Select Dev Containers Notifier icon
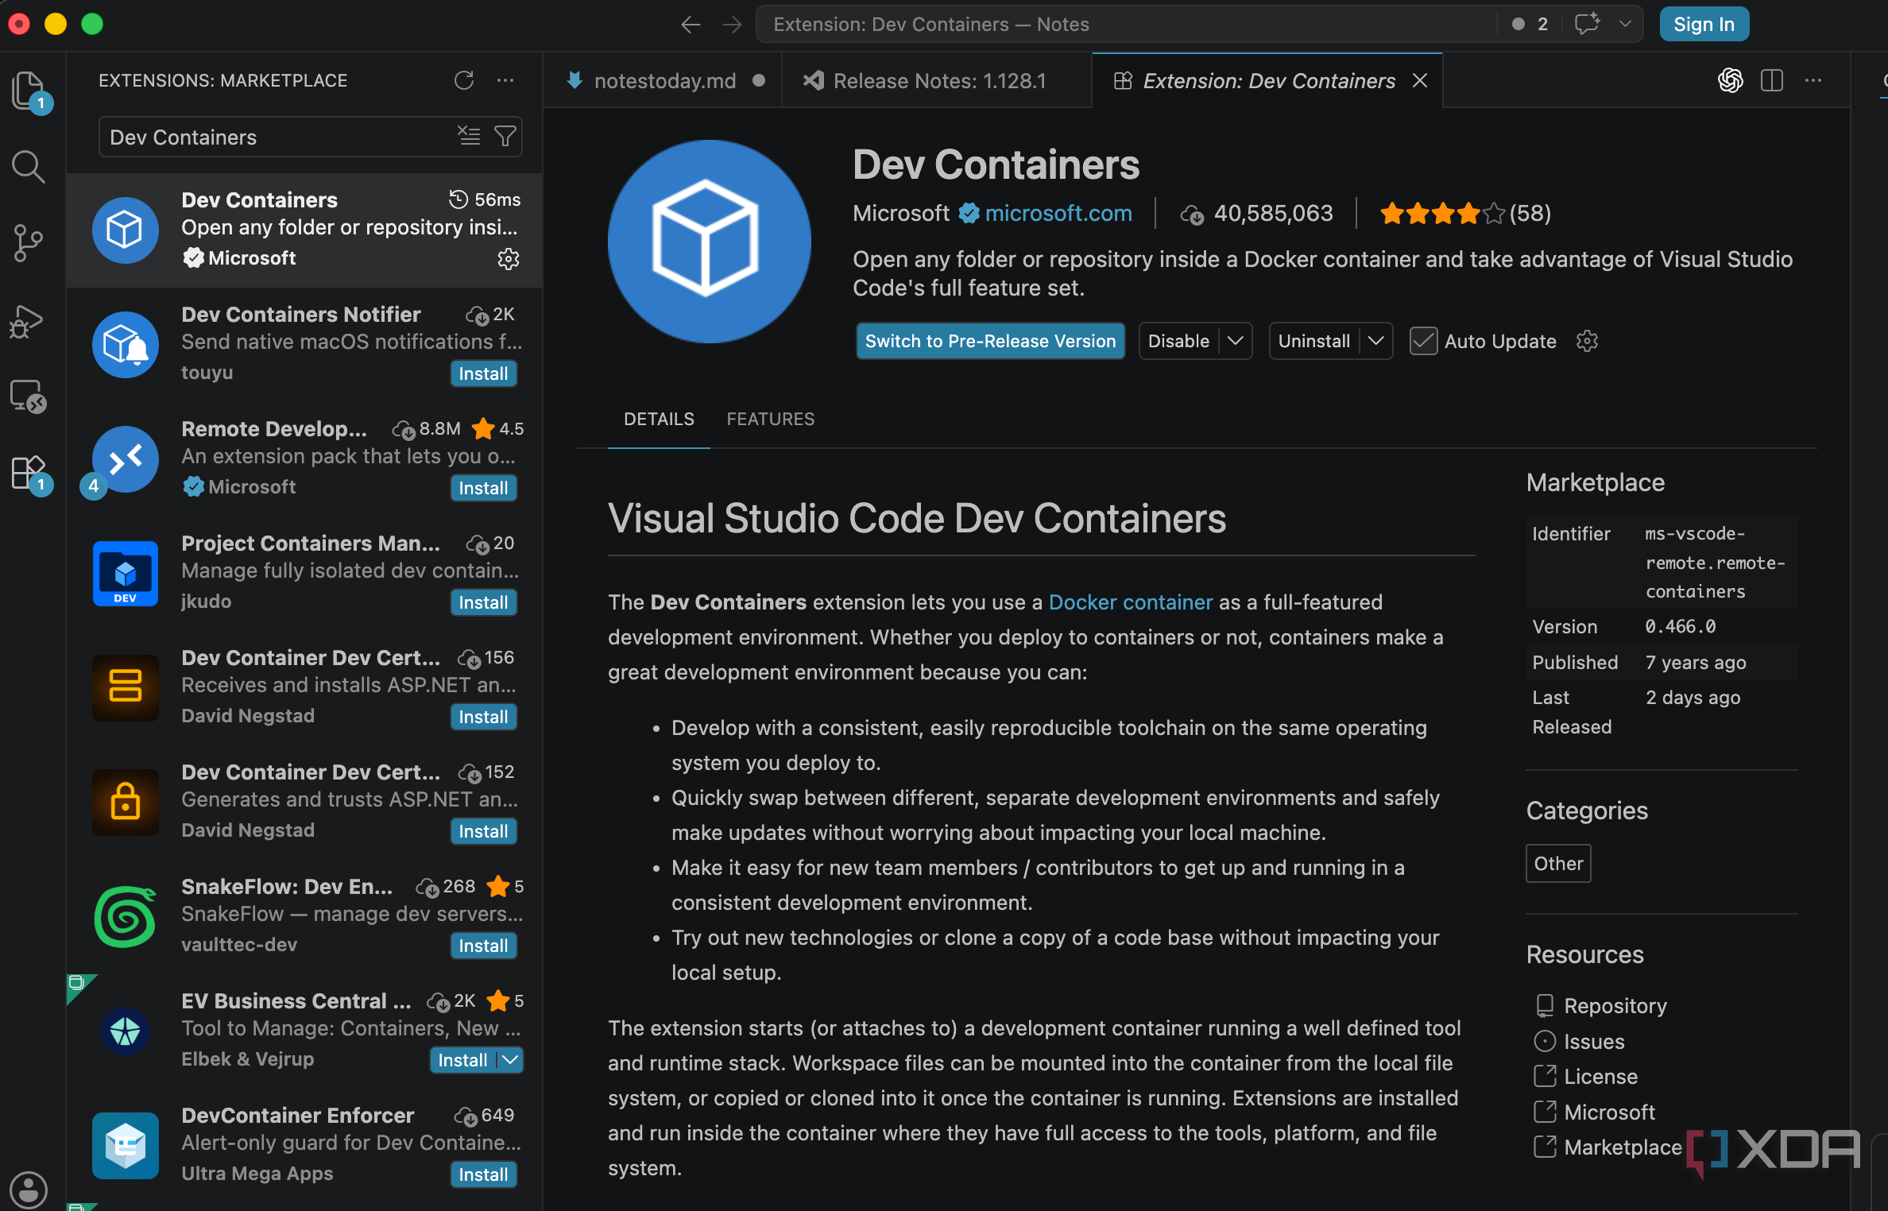Screen dimensions: 1888x1211 point(126,345)
